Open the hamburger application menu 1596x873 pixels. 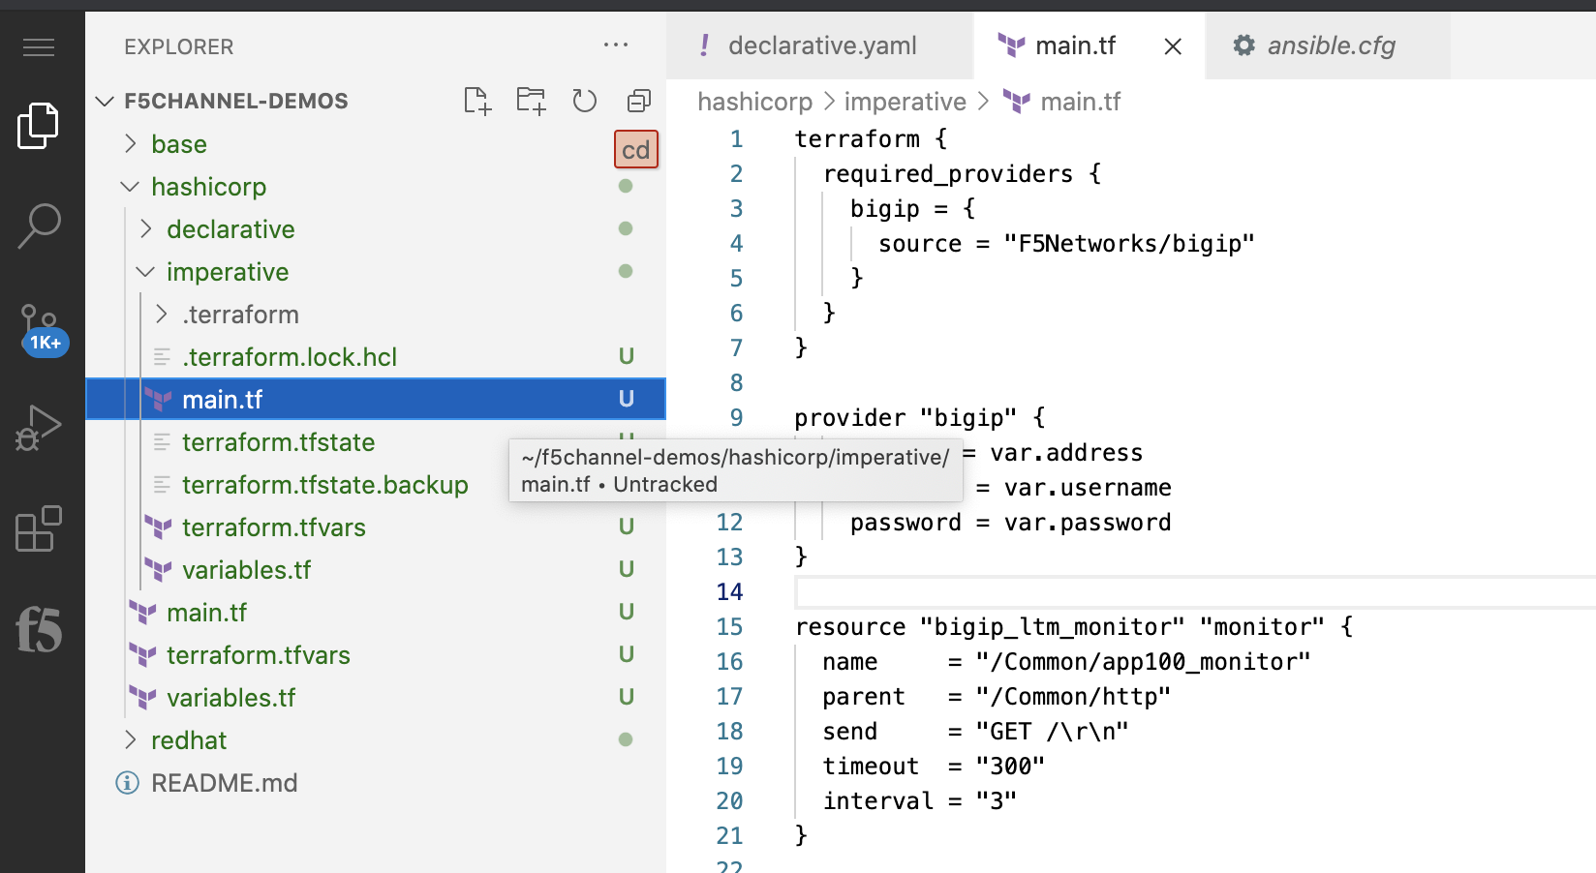coord(39,47)
